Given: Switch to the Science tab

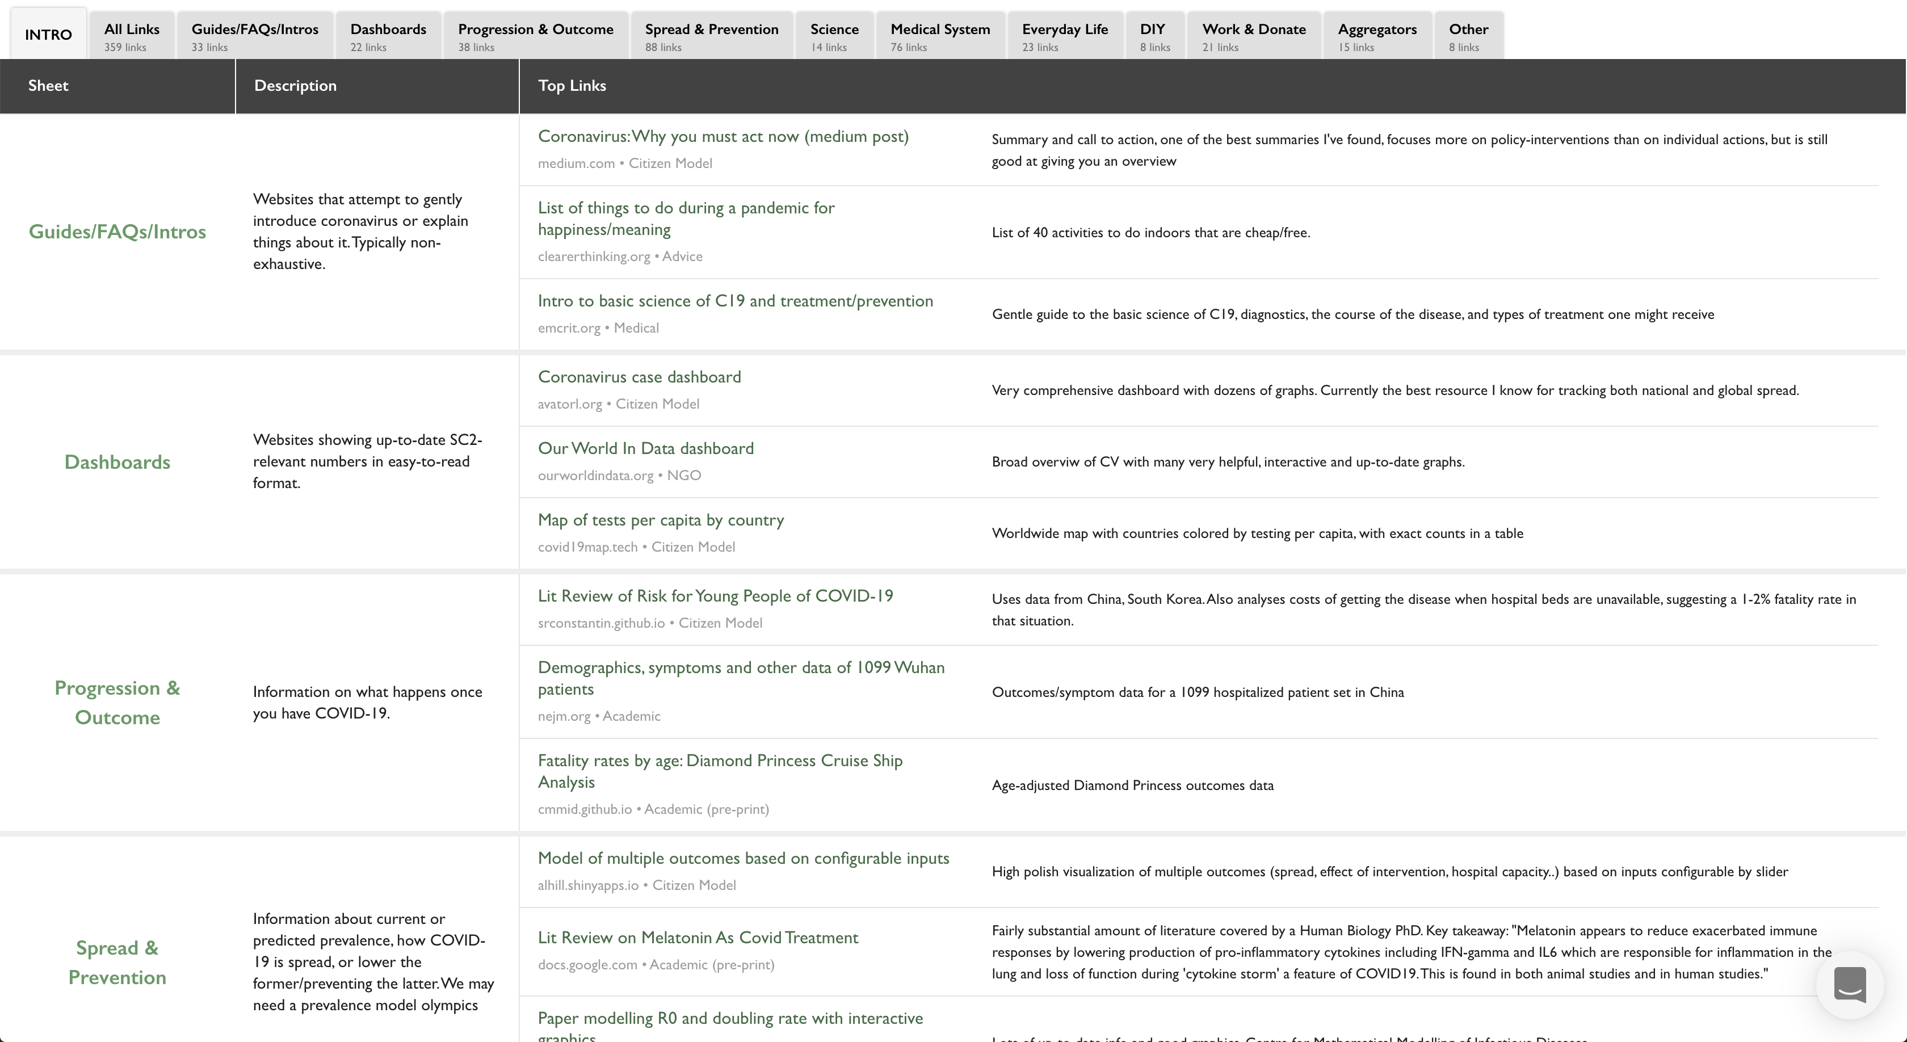Looking at the screenshot, I should [834, 36].
